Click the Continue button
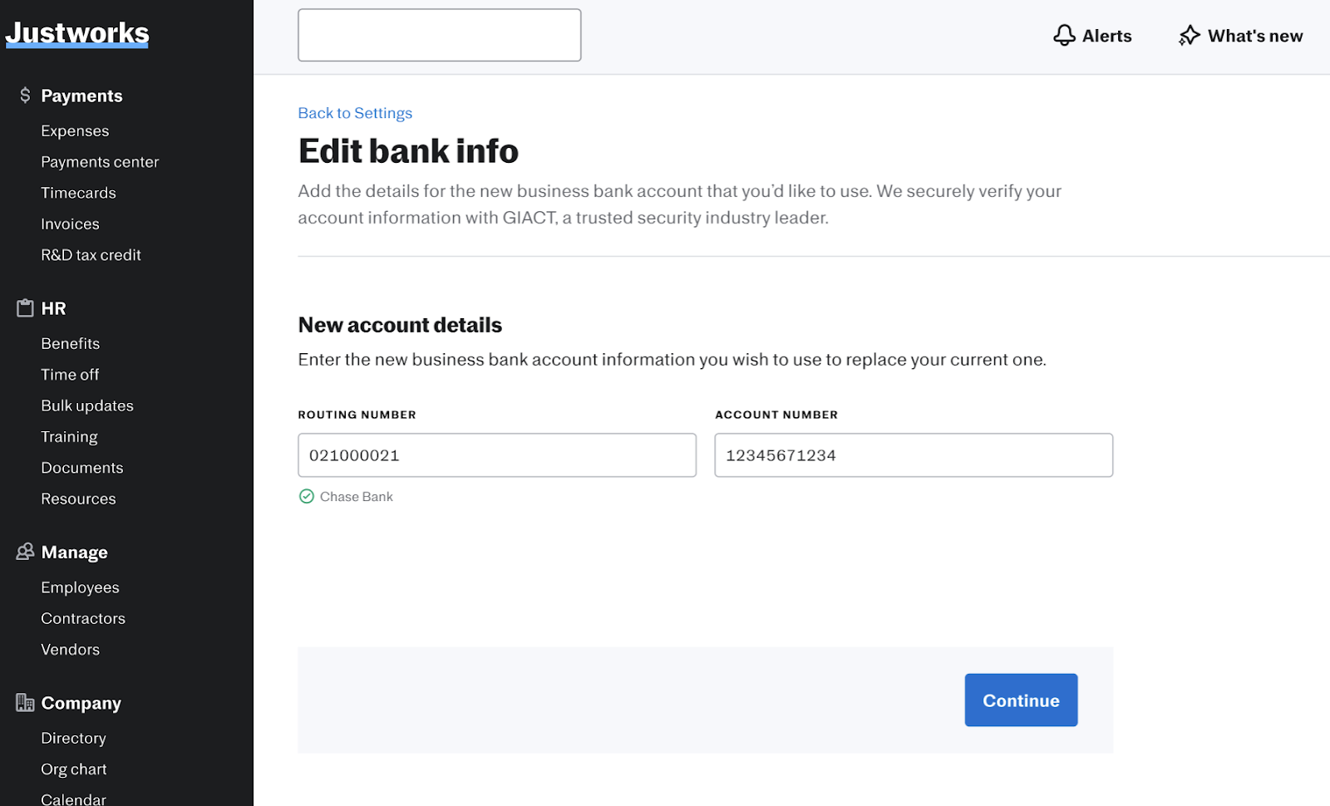1330x806 pixels. [1021, 700]
